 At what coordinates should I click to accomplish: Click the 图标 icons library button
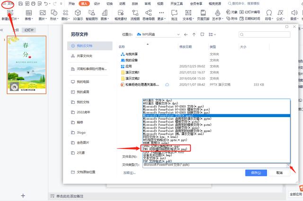pos(65,13)
